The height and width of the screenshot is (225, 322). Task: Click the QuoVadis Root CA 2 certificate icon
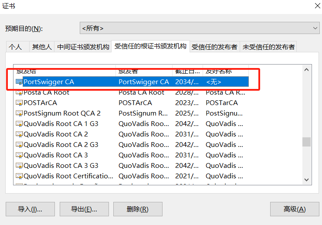(19, 134)
